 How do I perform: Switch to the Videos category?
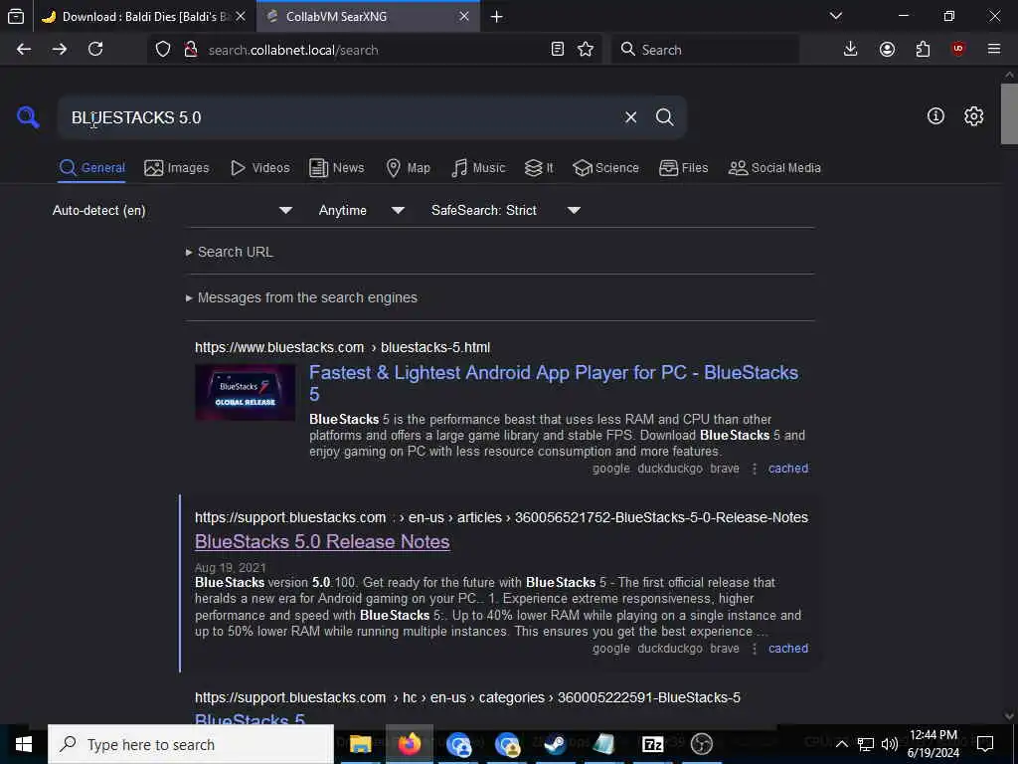tap(259, 167)
